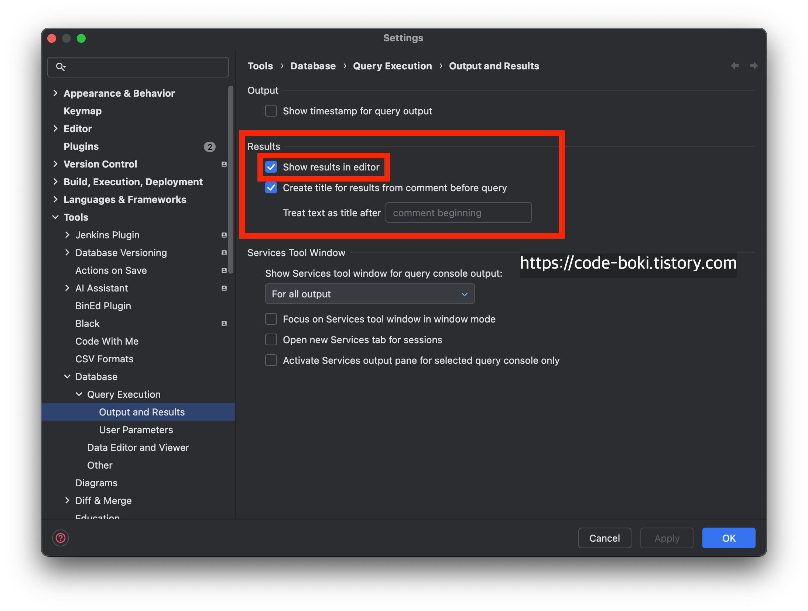Expand the Appearance & Behavior section
The image size is (808, 611).
(x=55, y=93)
